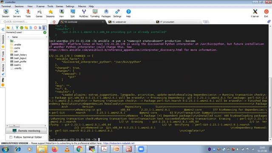Open Google Chrome from the taskbar
272x153 pixels.
pyautogui.click(x=79, y=149)
